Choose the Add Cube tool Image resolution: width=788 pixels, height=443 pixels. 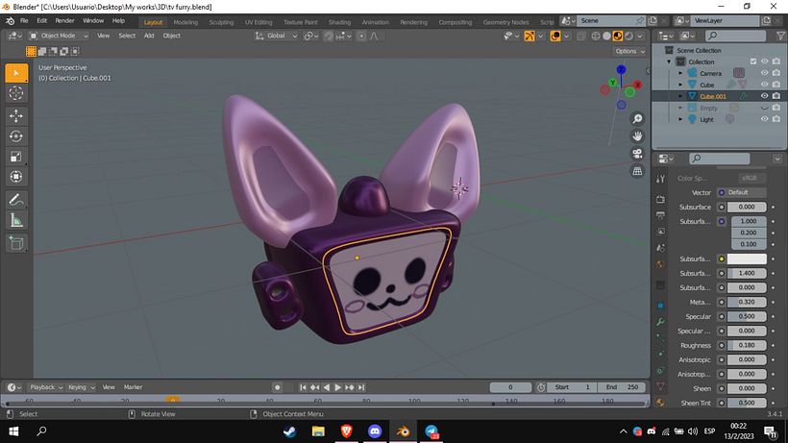click(x=16, y=243)
